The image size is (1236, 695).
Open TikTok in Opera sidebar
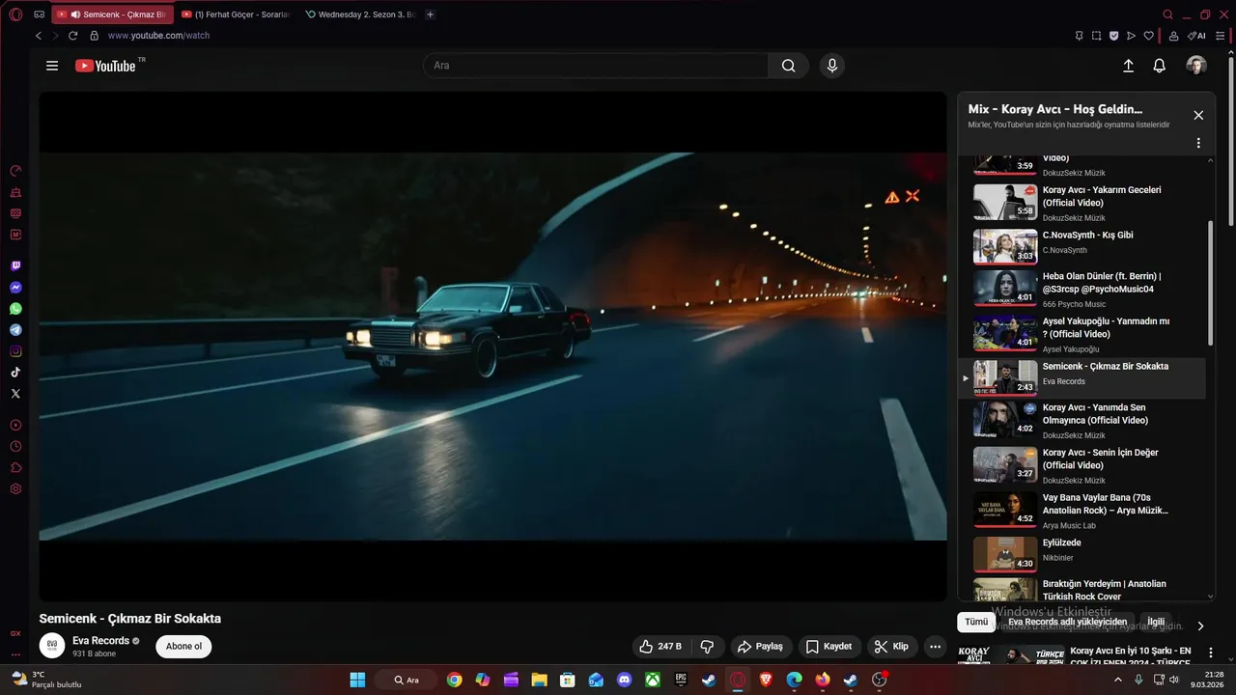click(15, 373)
